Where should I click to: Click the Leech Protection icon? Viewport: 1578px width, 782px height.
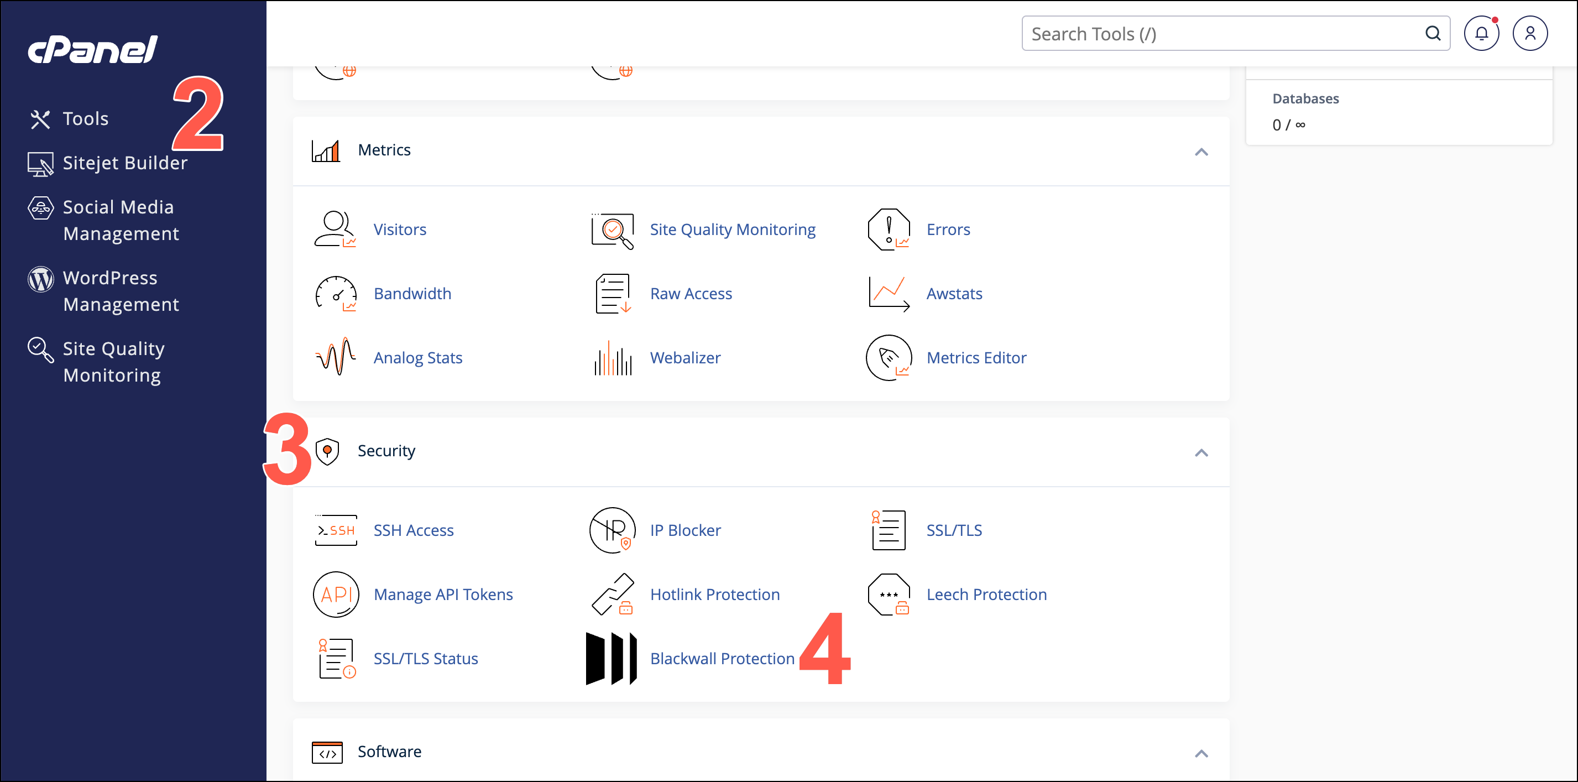(888, 595)
